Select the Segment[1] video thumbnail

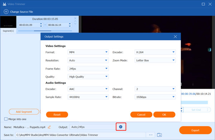[x=8, y=22]
